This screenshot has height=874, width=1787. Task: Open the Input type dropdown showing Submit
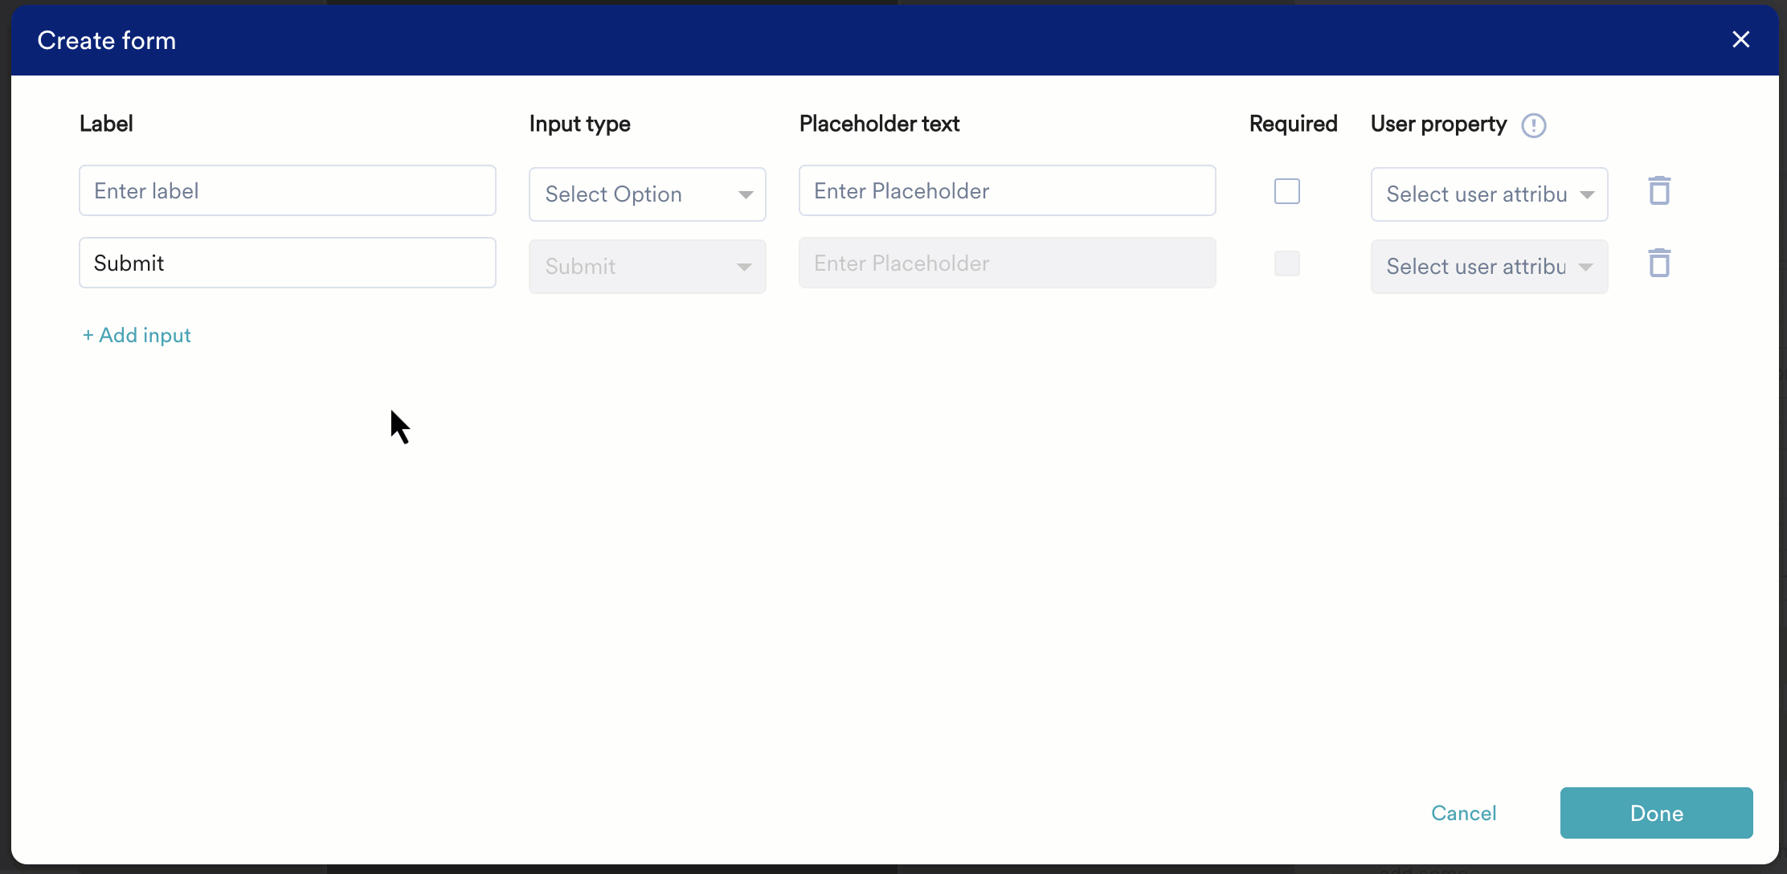pyautogui.click(x=648, y=266)
